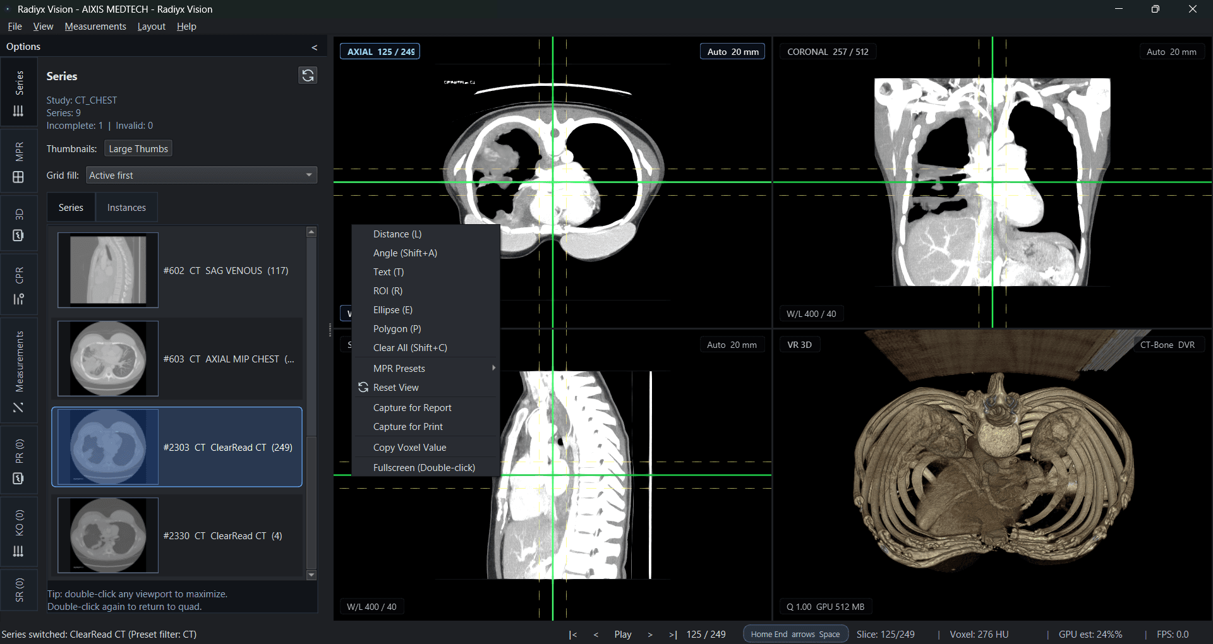This screenshot has height=644, width=1213.
Task: Step to next slice
Action: click(x=650, y=635)
